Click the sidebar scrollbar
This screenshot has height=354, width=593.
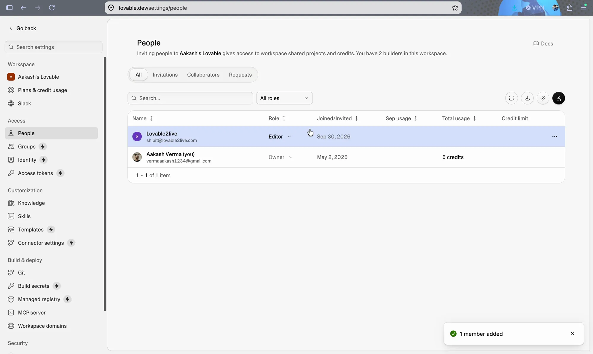click(x=105, y=184)
